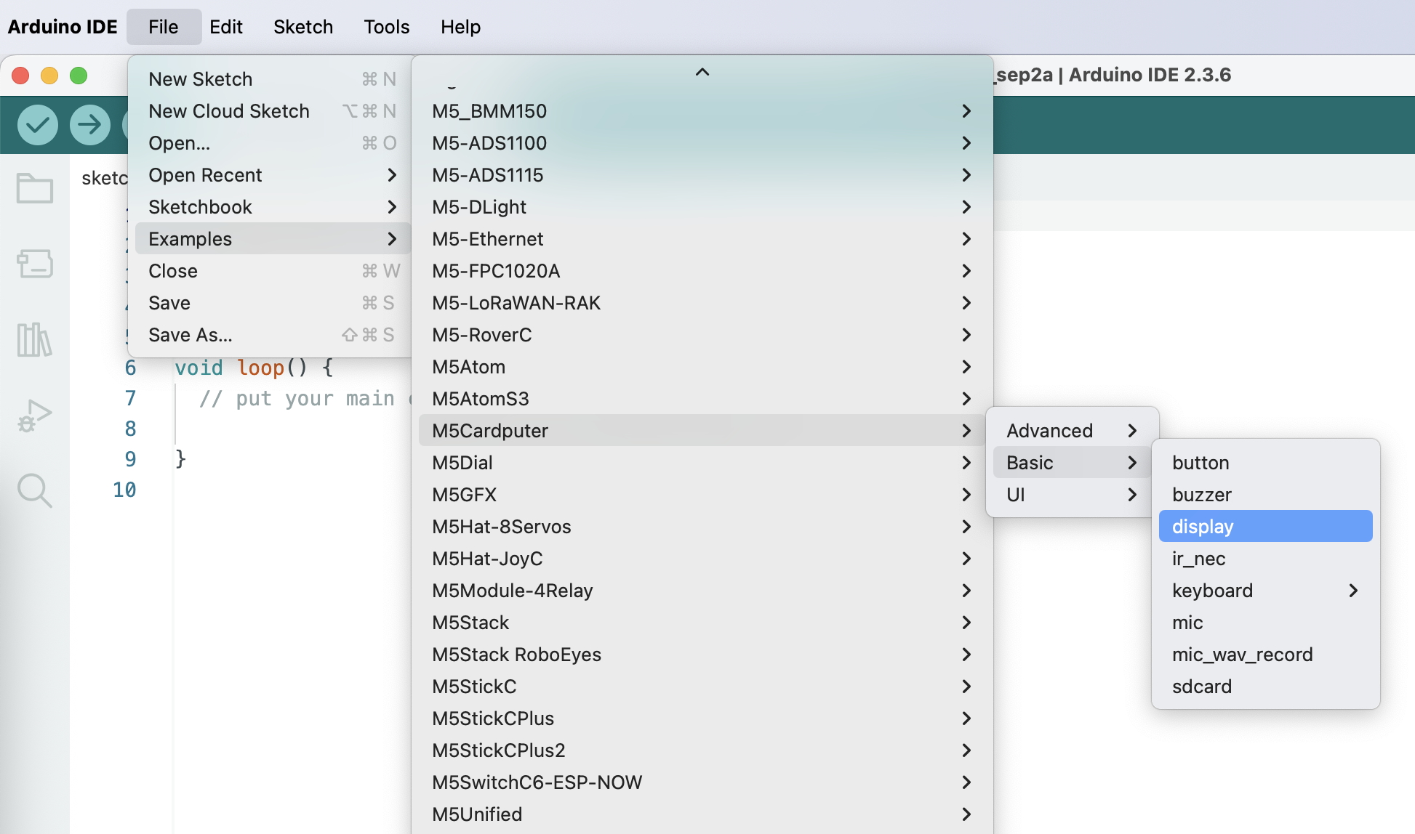
Task: Open the Sketch menu
Action: (303, 27)
